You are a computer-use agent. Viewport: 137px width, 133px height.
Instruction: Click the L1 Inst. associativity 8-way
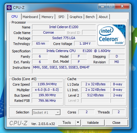(x=118, y=90)
